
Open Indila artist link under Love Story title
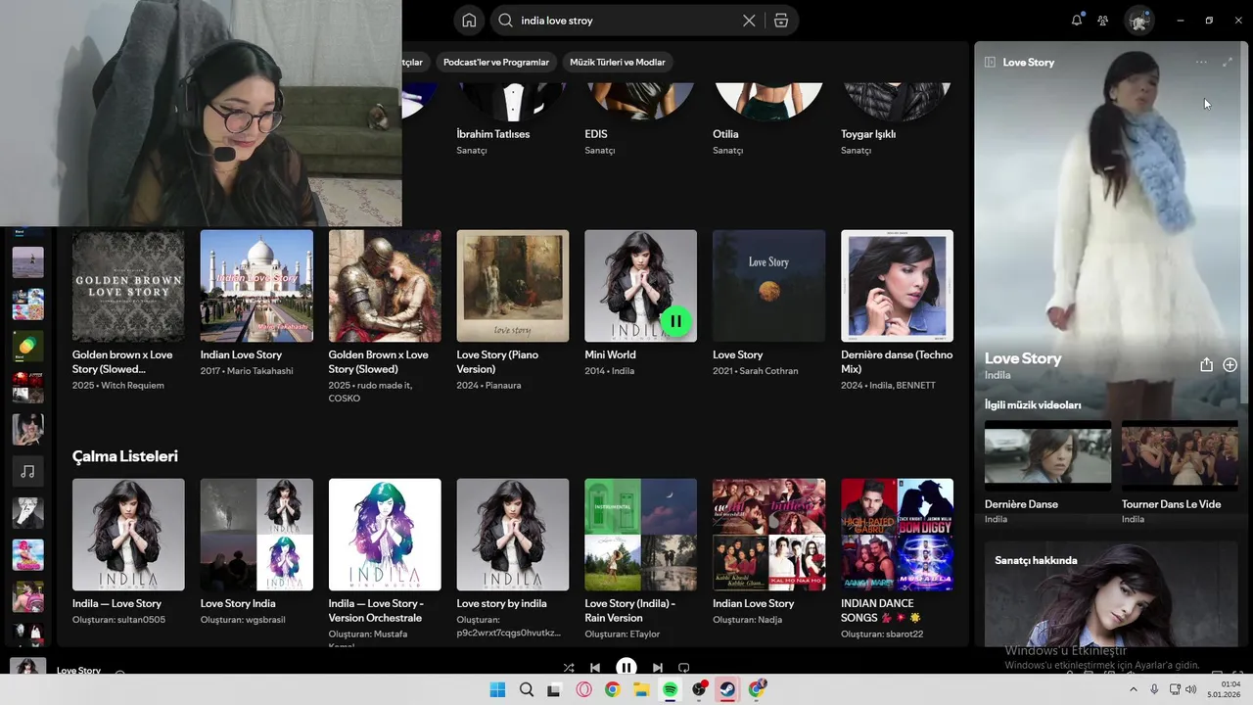pos(998,375)
